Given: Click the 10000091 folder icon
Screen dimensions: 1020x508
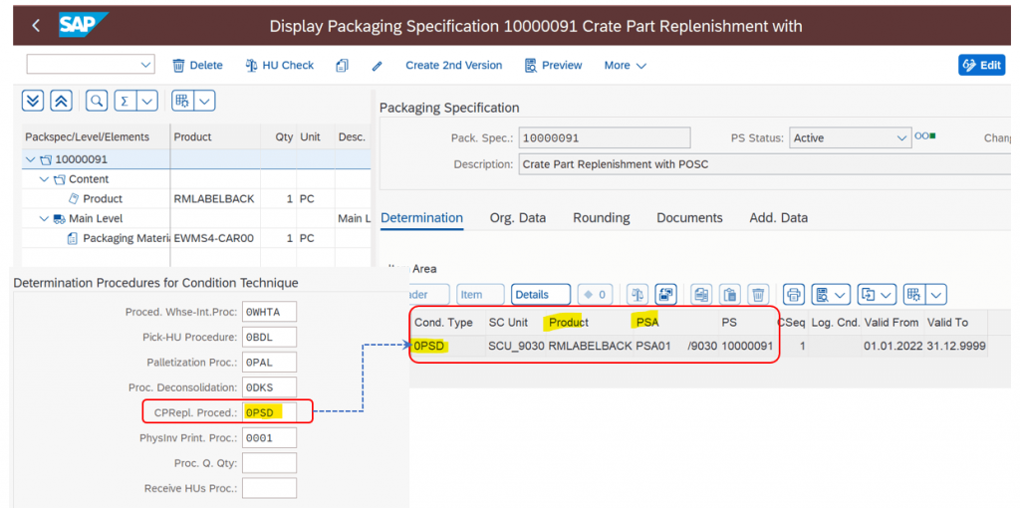Looking at the screenshot, I should point(46,159).
